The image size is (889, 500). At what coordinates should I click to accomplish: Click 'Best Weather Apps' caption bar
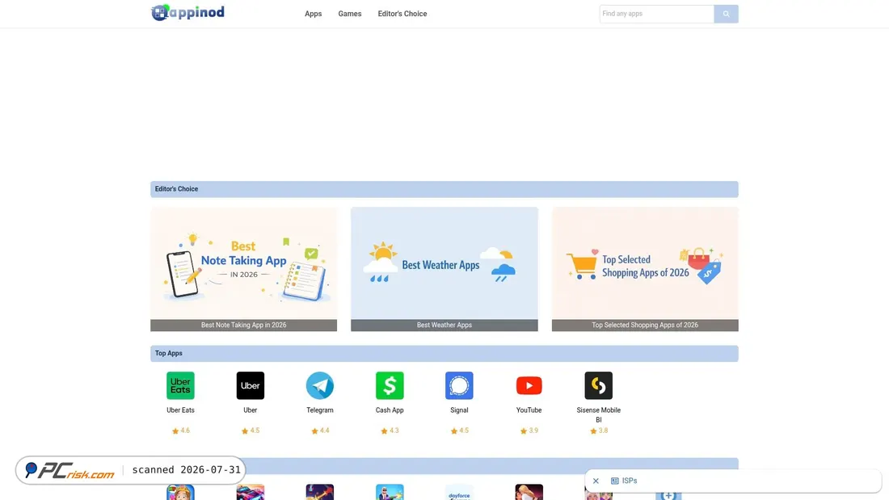click(444, 325)
